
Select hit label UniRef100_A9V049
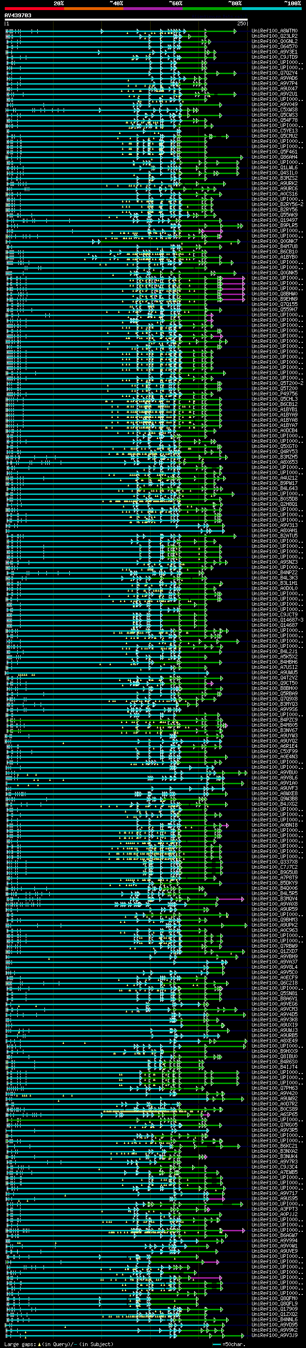click(x=274, y=104)
